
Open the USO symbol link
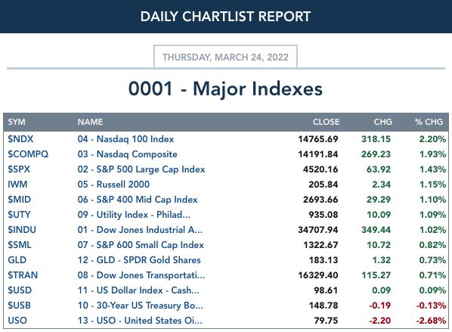point(17,321)
